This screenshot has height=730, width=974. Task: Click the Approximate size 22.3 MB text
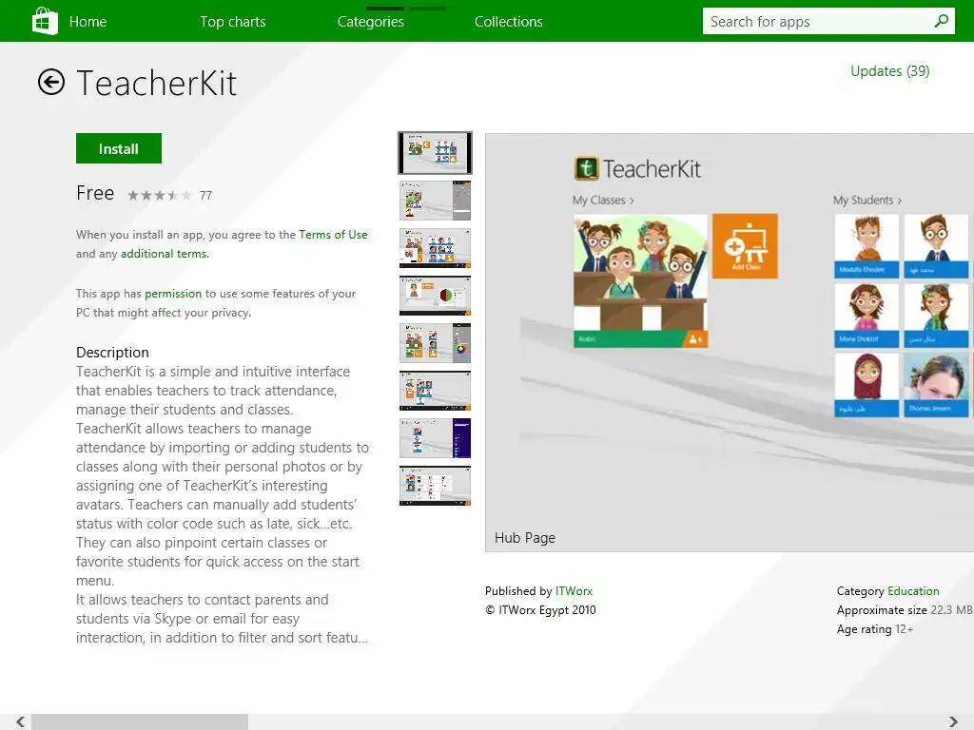tap(905, 610)
